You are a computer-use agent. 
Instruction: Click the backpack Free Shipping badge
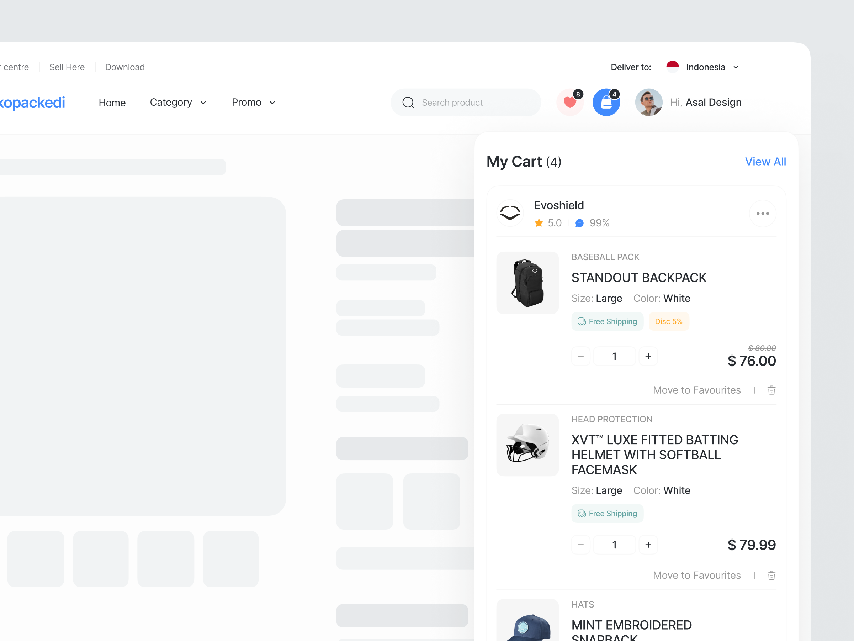(607, 321)
